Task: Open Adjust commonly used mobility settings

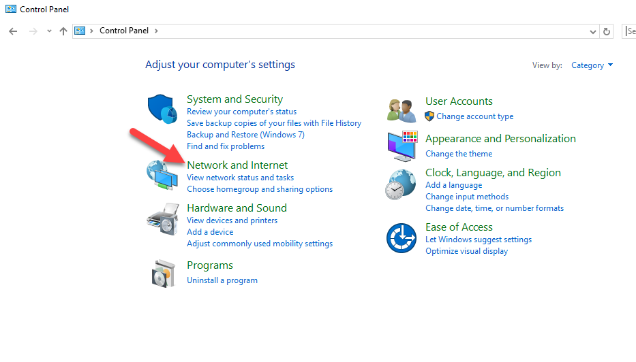Action: pyautogui.click(x=260, y=244)
